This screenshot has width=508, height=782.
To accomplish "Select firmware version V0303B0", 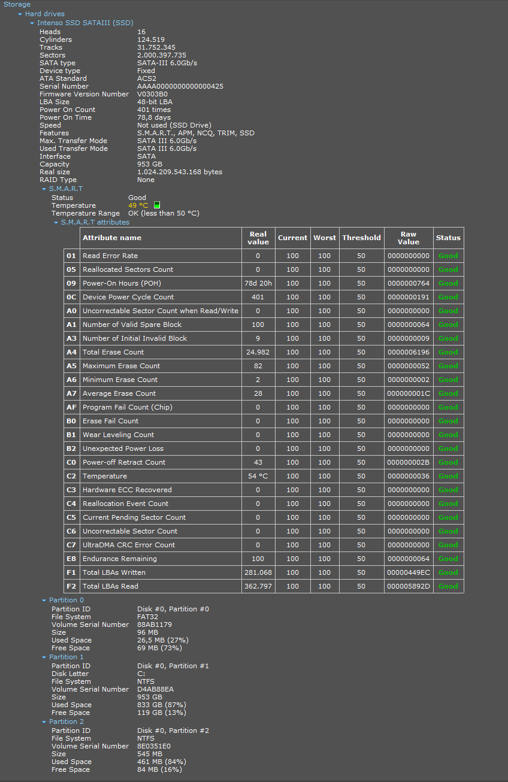I will [152, 94].
